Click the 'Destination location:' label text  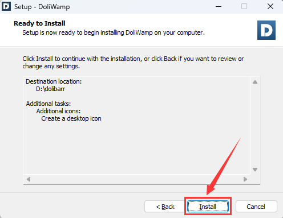click(x=54, y=81)
